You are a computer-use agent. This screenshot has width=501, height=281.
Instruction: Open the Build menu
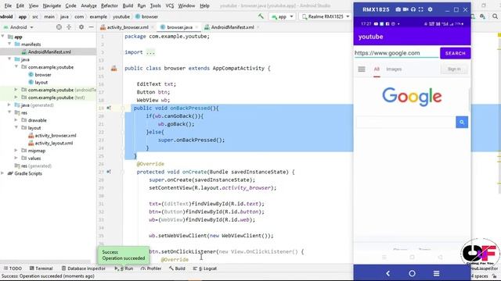pos(128,5)
